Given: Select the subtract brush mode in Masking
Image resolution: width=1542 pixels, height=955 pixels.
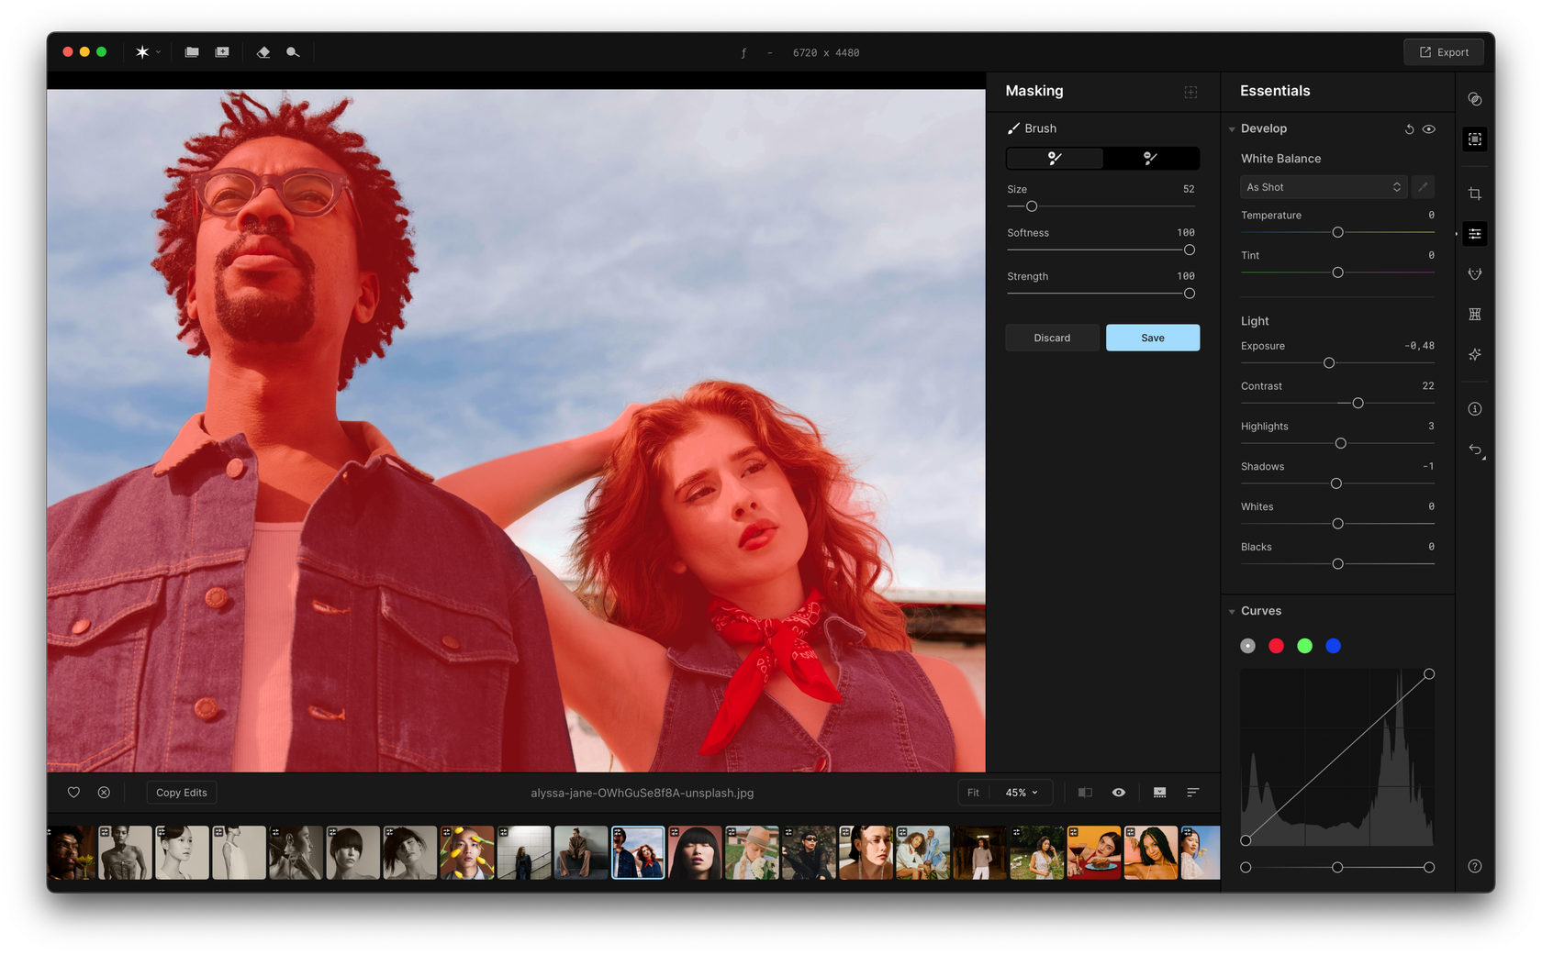Looking at the screenshot, I should [1150, 158].
